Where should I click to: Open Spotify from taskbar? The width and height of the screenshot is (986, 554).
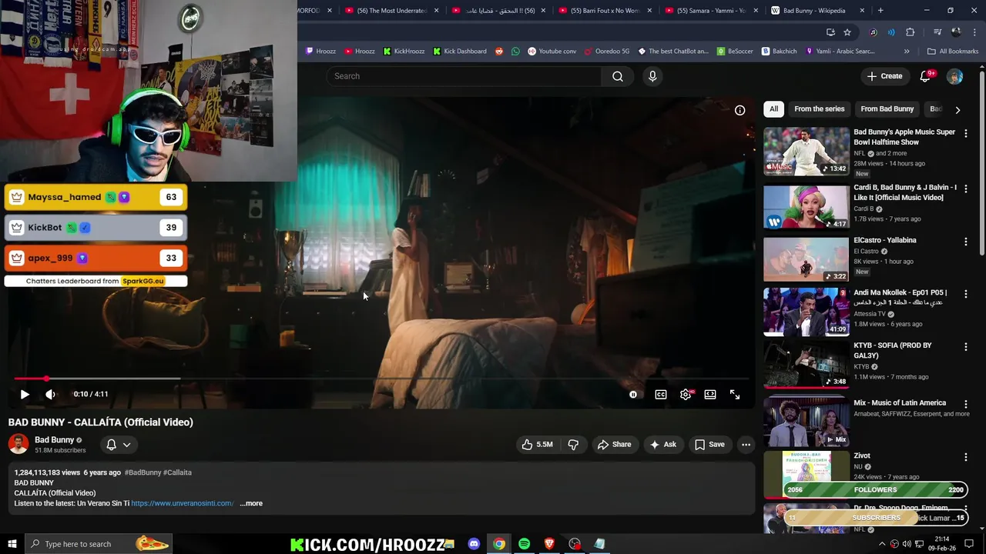[x=524, y=544]
